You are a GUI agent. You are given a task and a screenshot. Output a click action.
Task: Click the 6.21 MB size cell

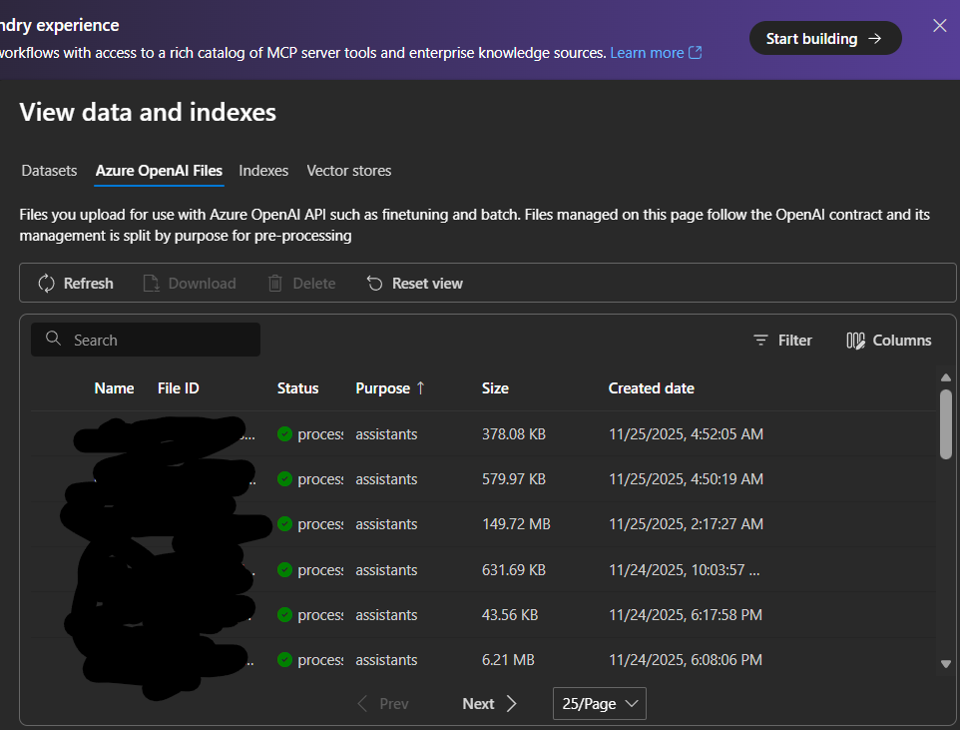pos(508,660)
